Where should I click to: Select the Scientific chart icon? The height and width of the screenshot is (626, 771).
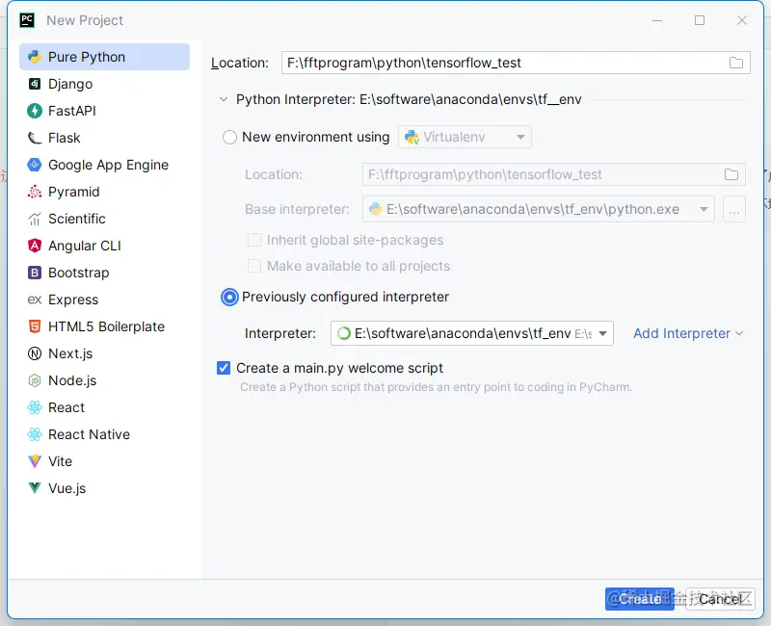click(35, 220)
